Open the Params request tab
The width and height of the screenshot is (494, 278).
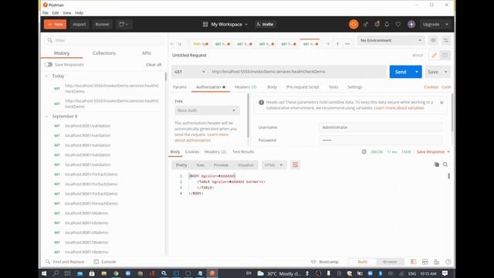(180, 87)
